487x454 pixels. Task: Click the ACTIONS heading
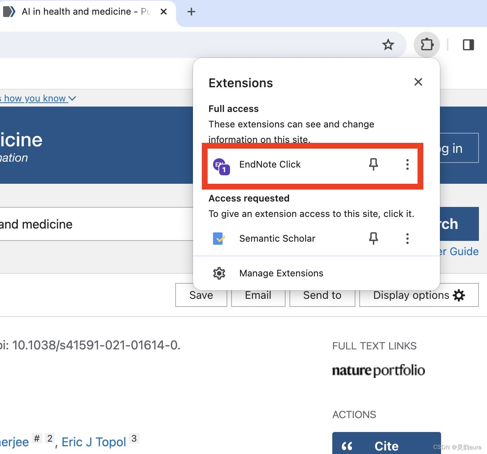tap(354, 415)
